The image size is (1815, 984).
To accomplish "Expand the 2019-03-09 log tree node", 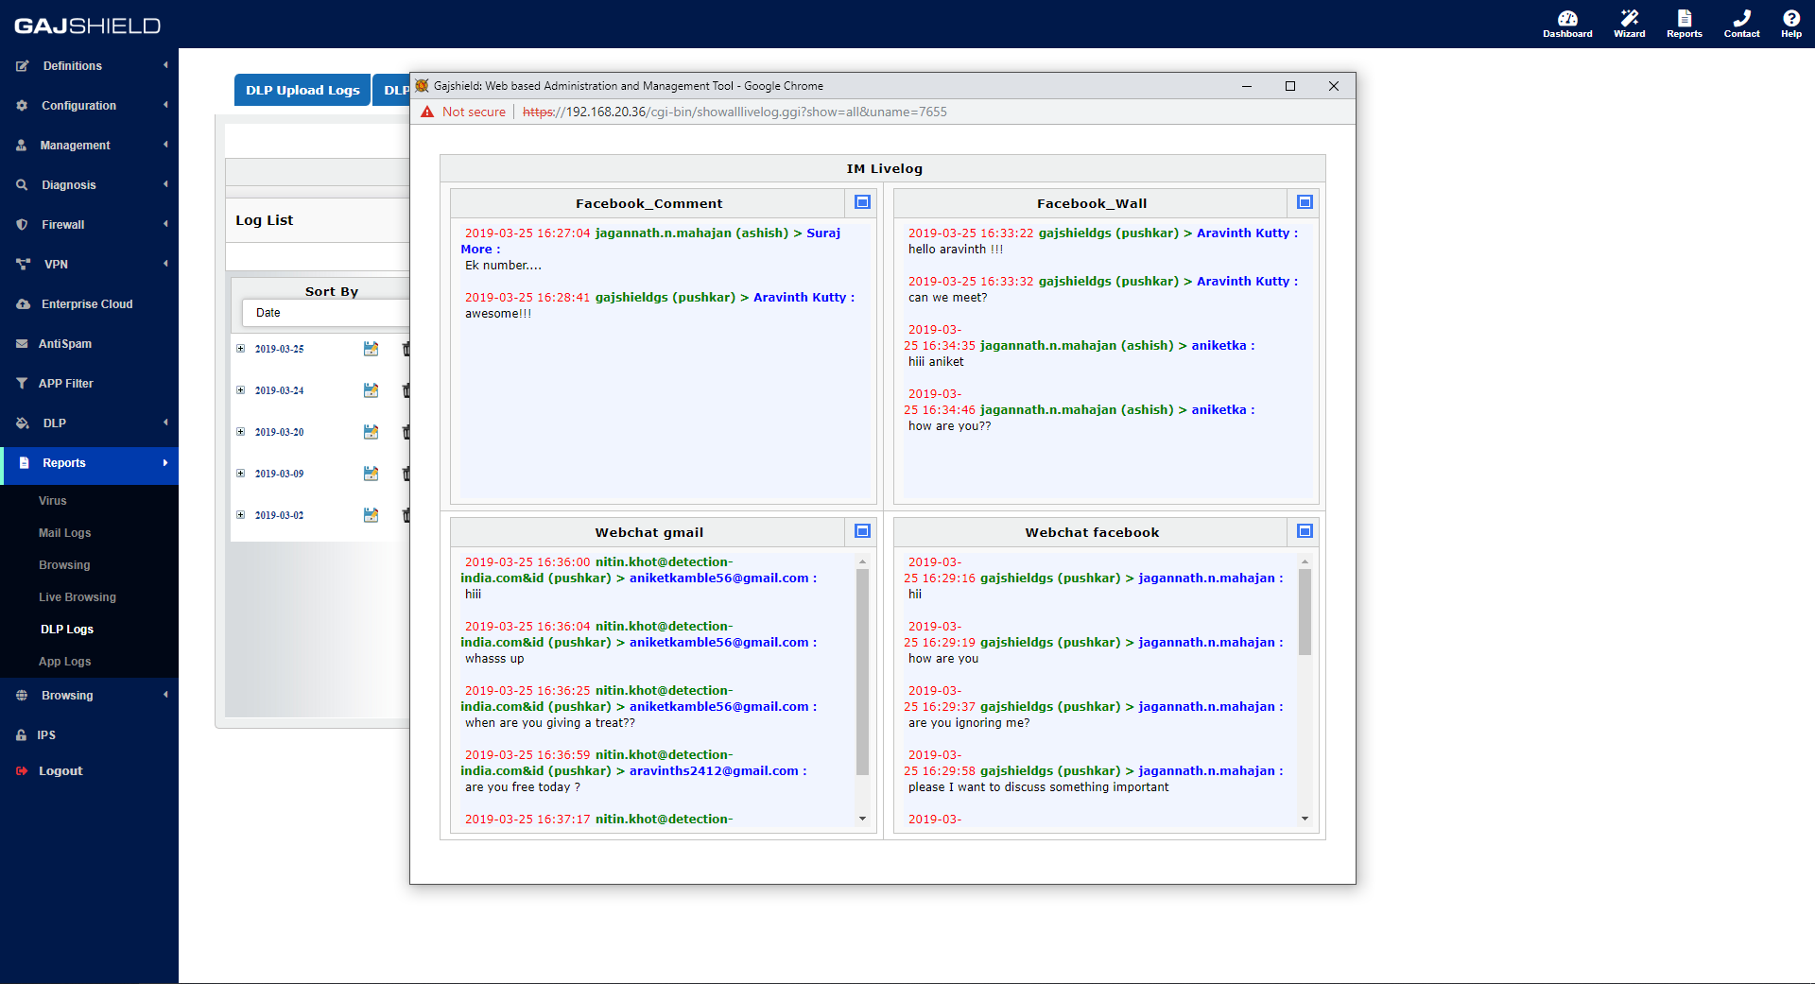I will click(x=240, y=474).
